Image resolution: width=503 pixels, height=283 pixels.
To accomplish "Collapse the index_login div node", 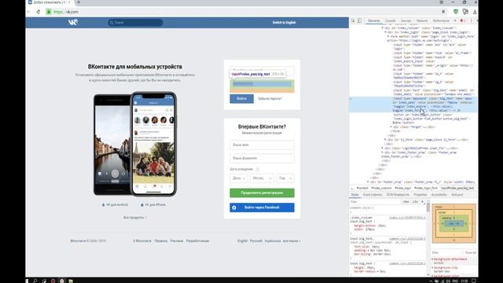I will click(x=386, y=32).
